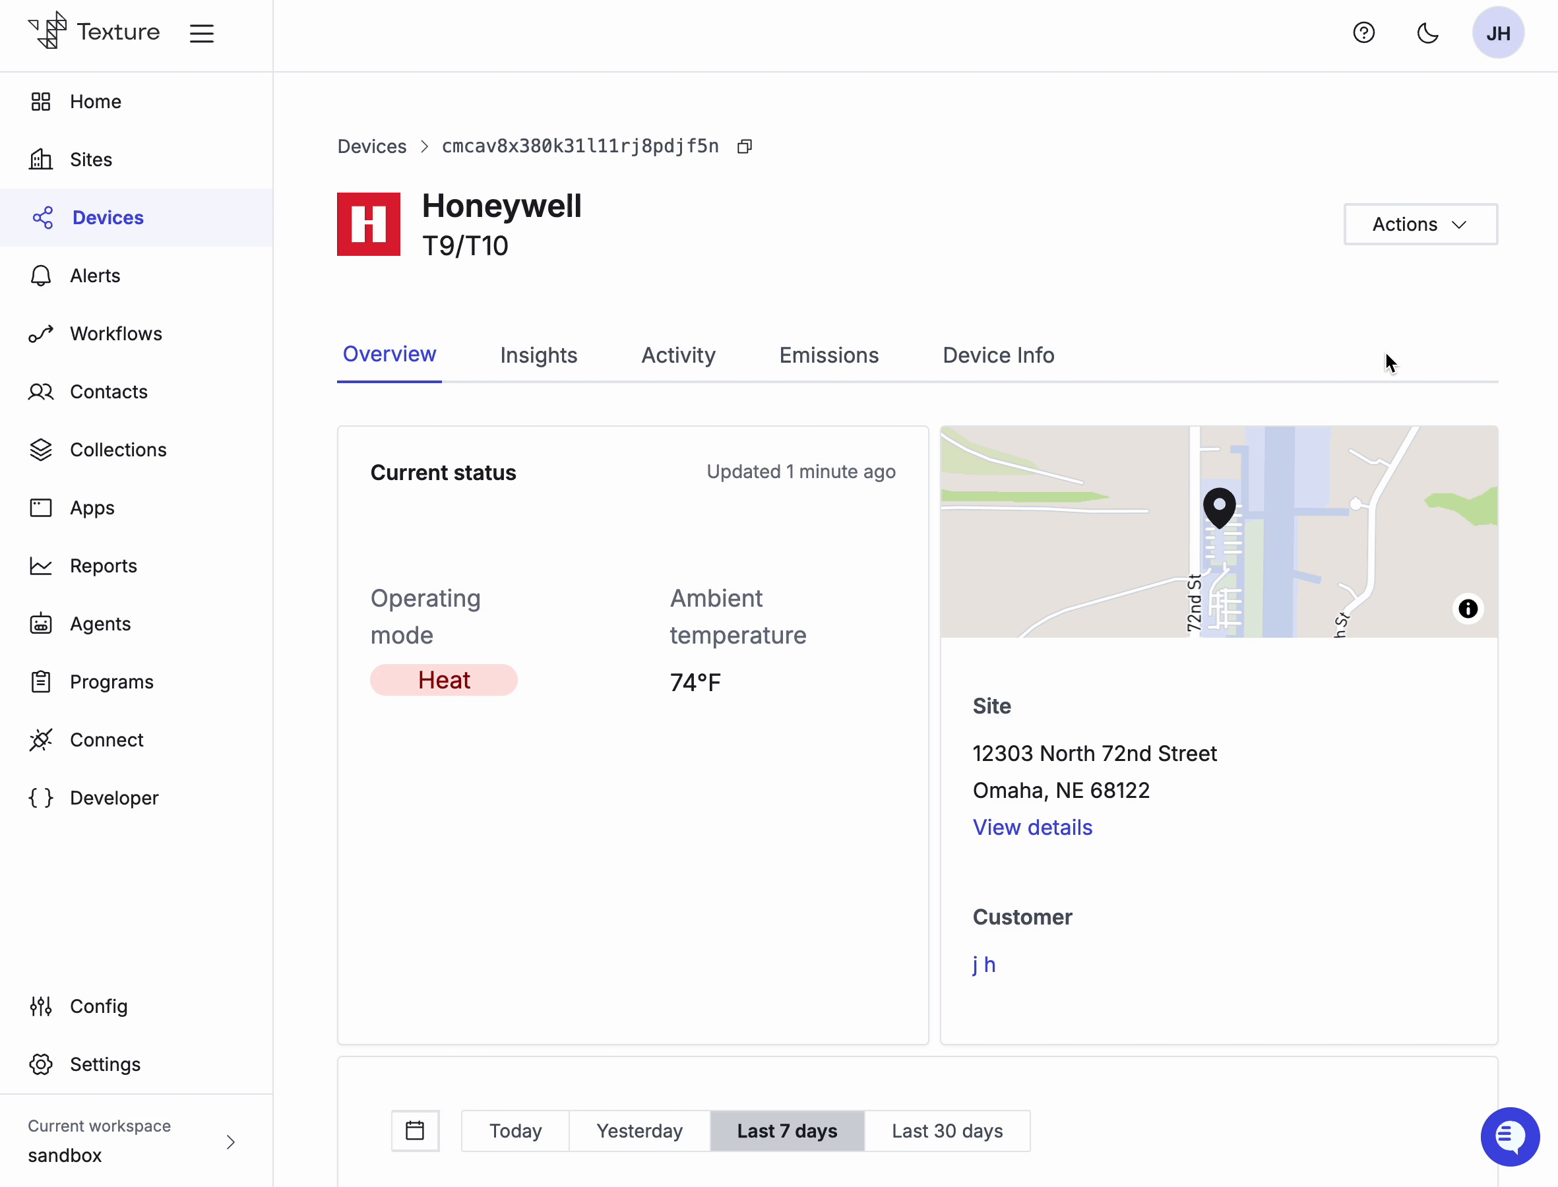Click the 12303 North 72nd Street address
This screenshot has height=1187, width=1558.
[1094, 753]
